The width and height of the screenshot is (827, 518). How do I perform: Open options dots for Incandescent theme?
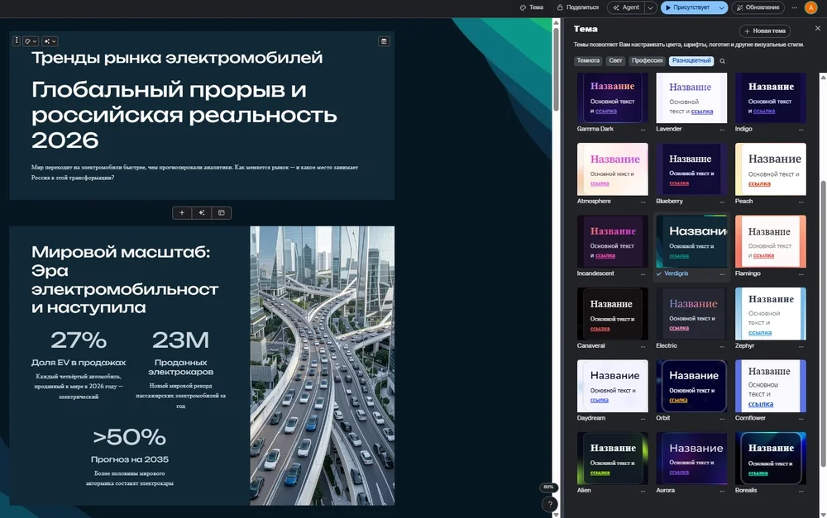[643, 273]
